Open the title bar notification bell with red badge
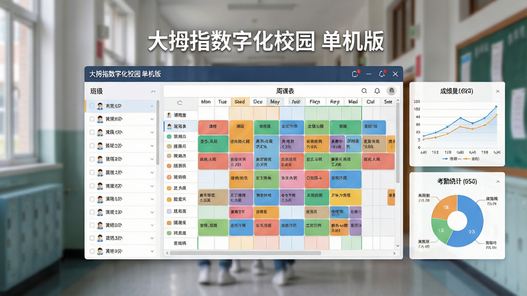Viewport: 527px width, 296px height. click(x=382, y=73)
